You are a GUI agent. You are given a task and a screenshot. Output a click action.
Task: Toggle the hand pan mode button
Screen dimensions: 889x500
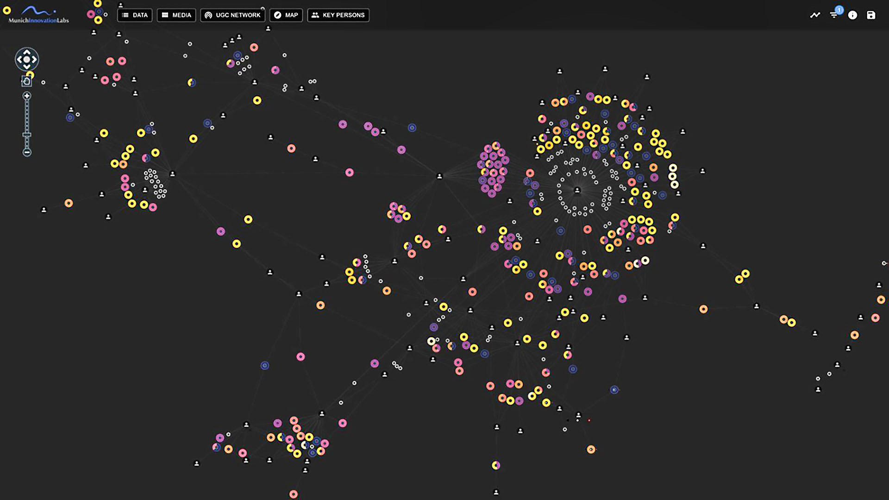26,81
